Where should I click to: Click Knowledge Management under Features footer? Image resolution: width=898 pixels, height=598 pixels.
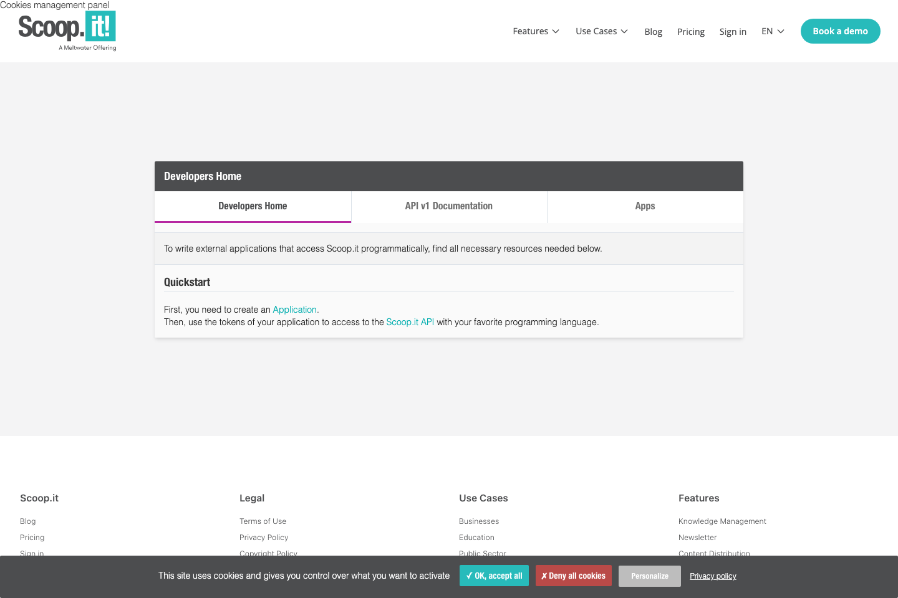click(x=722, y=521)
